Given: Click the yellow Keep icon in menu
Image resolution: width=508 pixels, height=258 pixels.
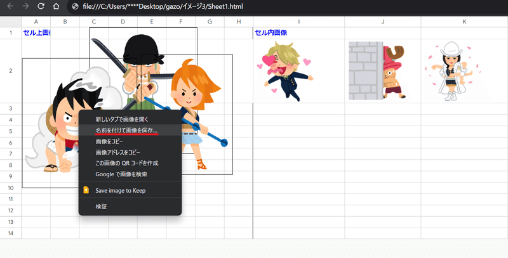Looking at the screenshot, I should pos(86,190).
